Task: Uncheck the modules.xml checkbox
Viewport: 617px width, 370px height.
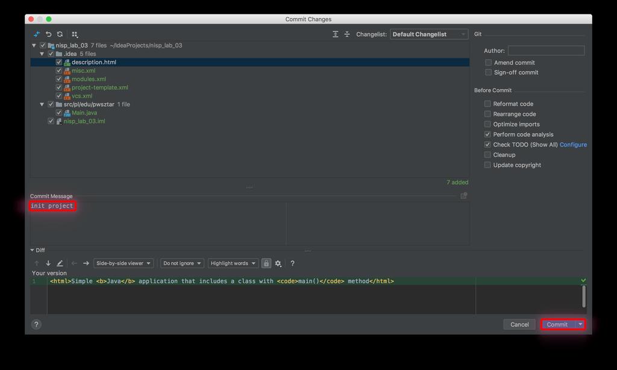Action: pos(58,79)
